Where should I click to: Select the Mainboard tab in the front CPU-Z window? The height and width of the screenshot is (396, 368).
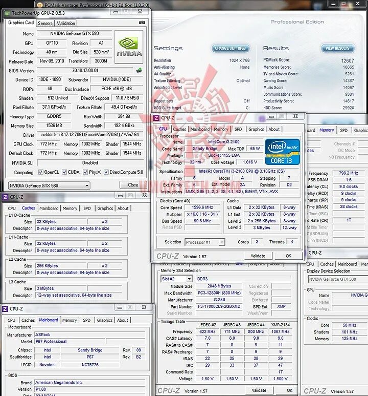tap(200, 129)
